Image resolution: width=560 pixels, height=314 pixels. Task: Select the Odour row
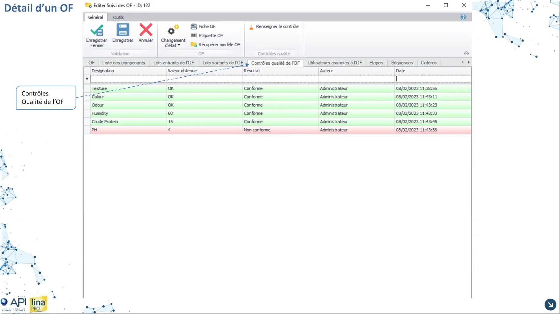tap(278, 105)
